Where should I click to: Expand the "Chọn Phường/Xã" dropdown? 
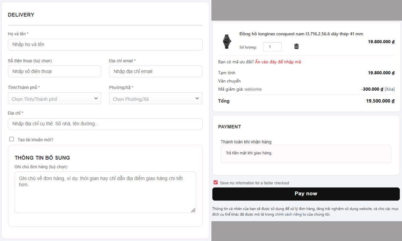(x=155, y=99)
